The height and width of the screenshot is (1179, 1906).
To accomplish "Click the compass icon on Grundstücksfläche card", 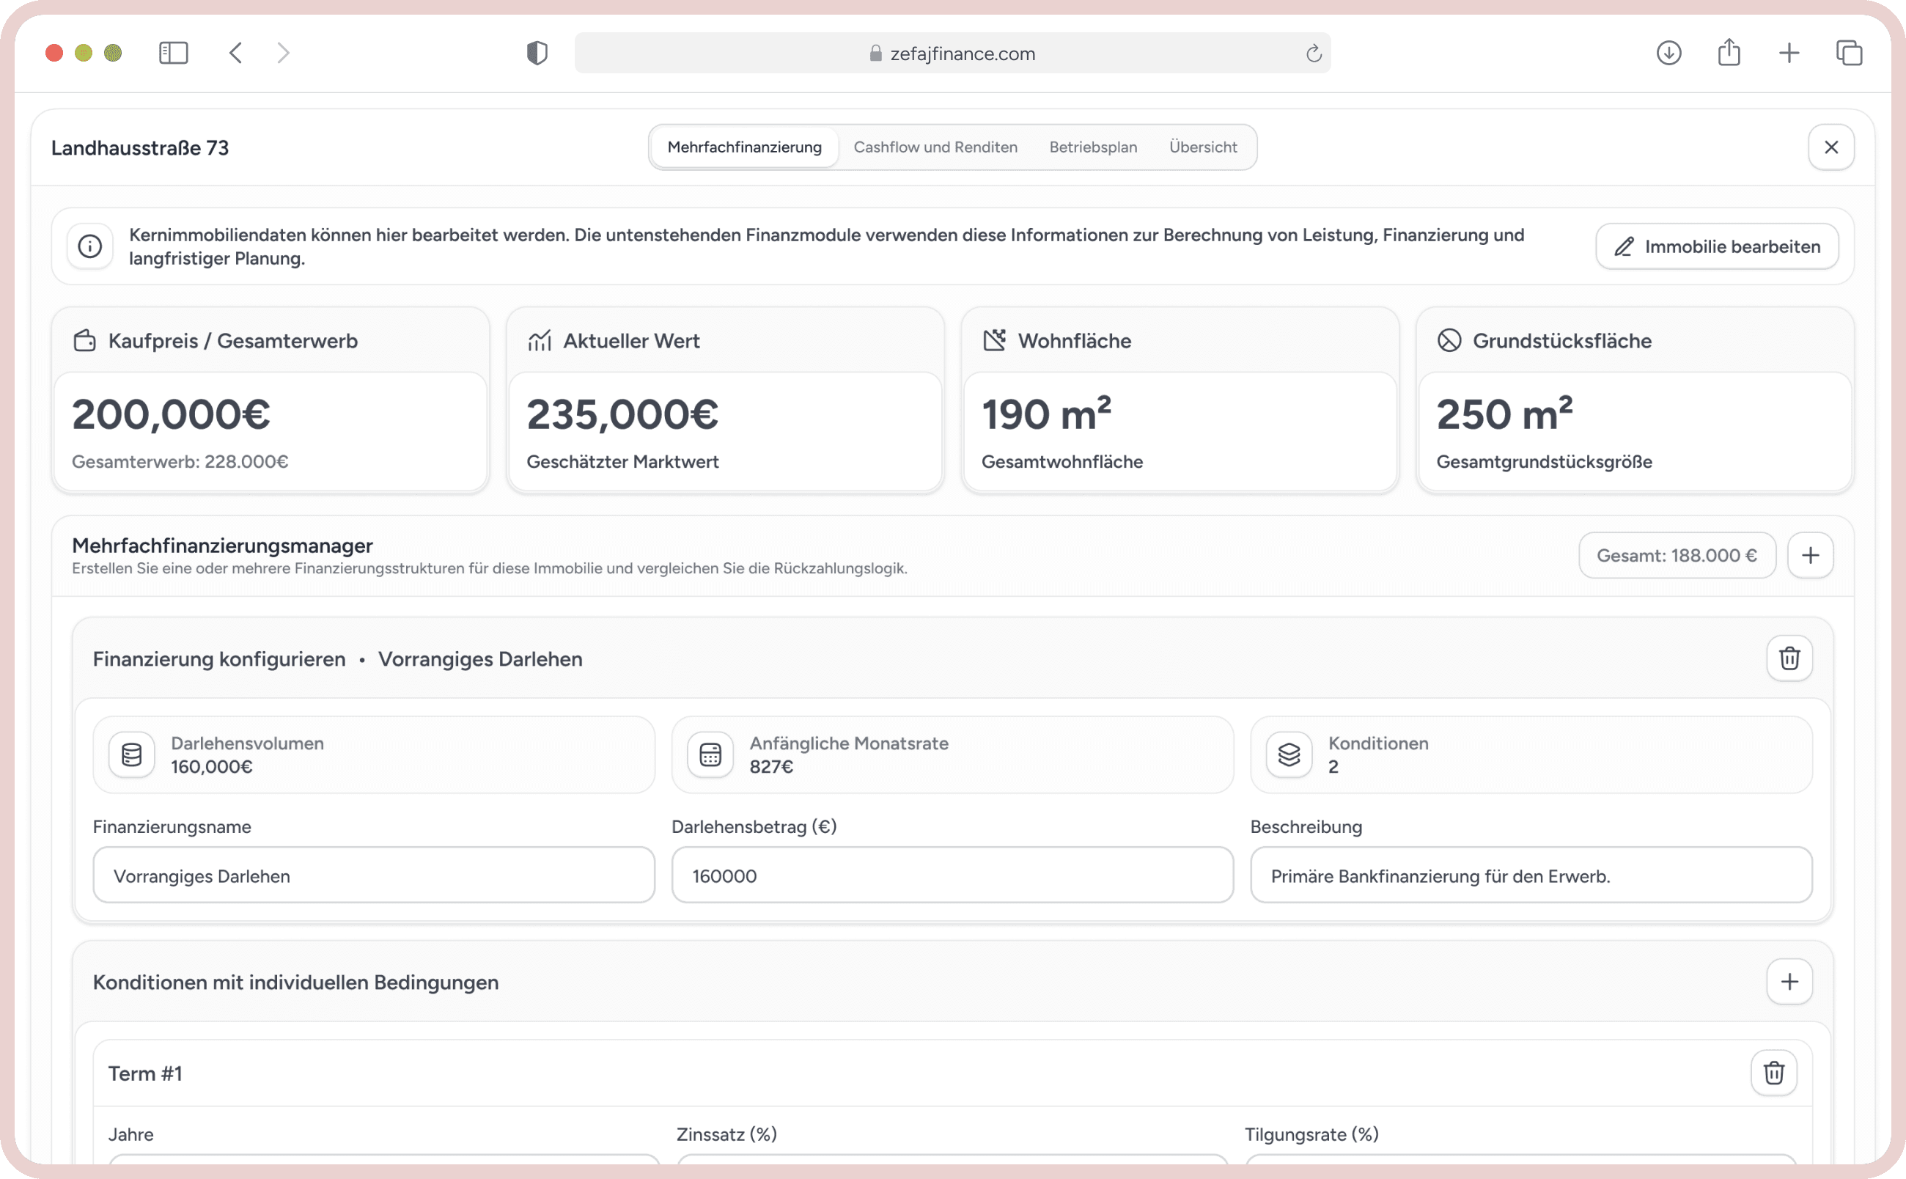I will [x=1449, y=340].
